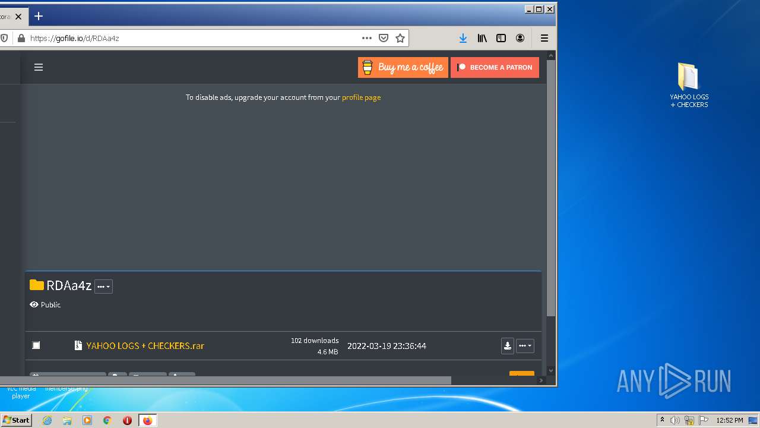Click the vertical scrollbar down arrow
The image size is (760, 428).
coord(551,370)
